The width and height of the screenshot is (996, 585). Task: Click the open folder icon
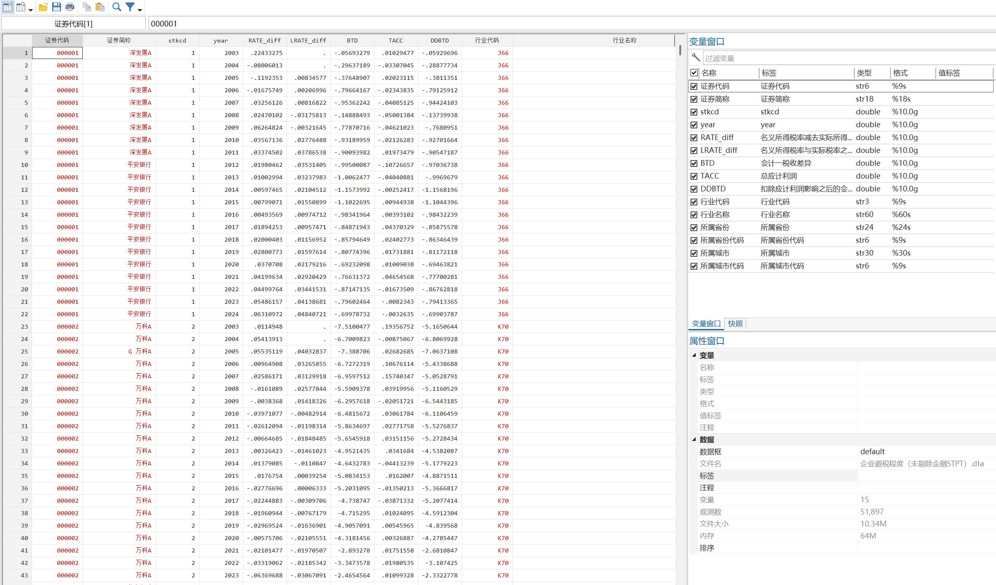(43, 7)
